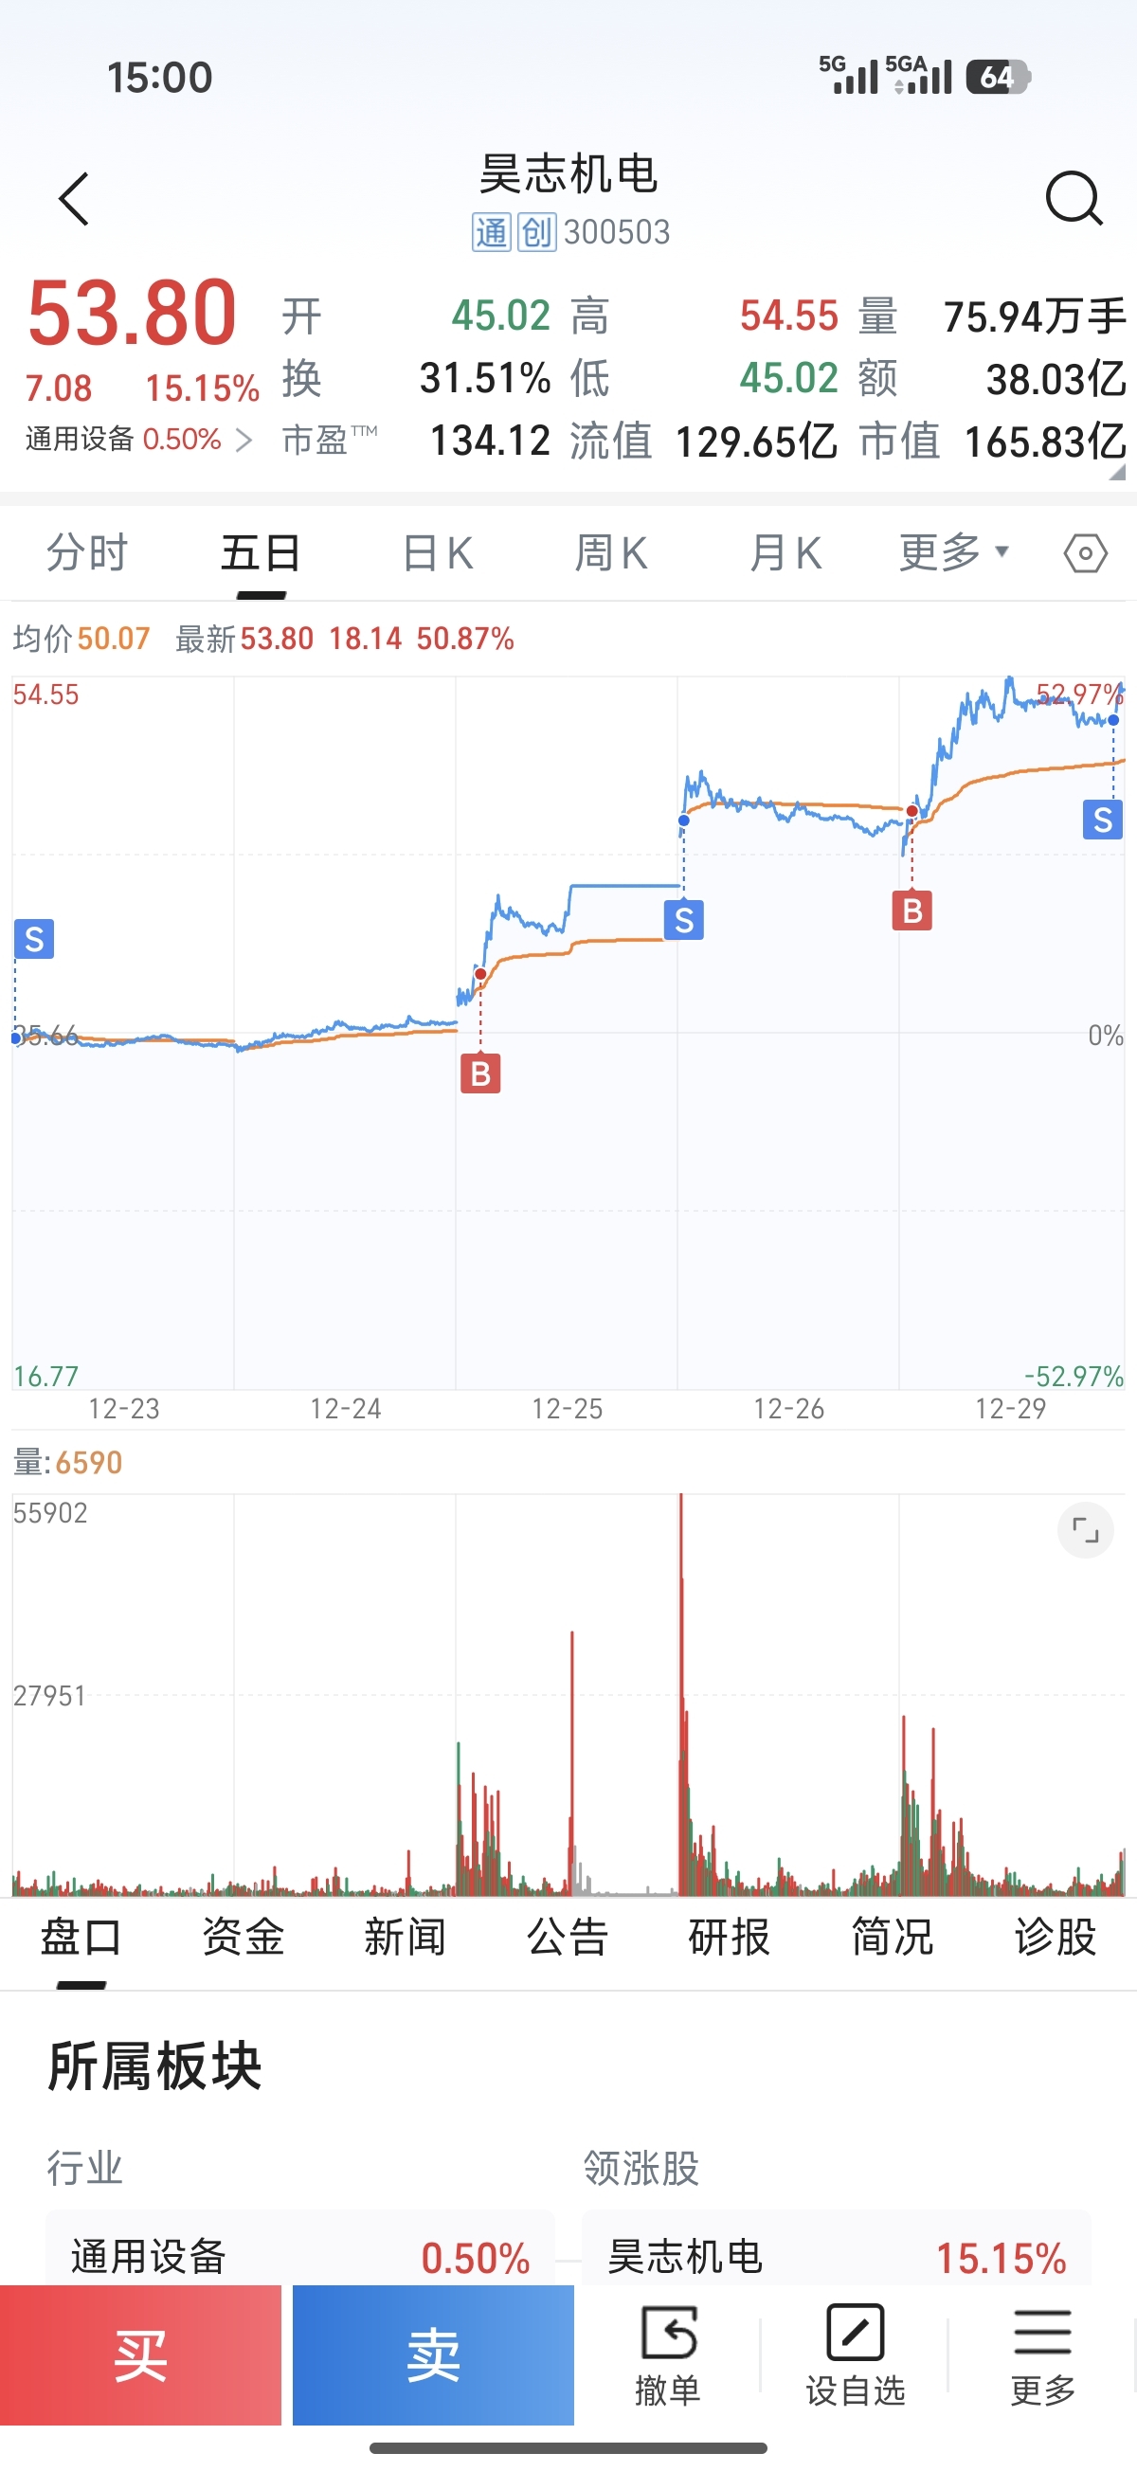
Task: Open chart settings hexagon icon
Action: pyautogui.click(x=1085, y=553)
